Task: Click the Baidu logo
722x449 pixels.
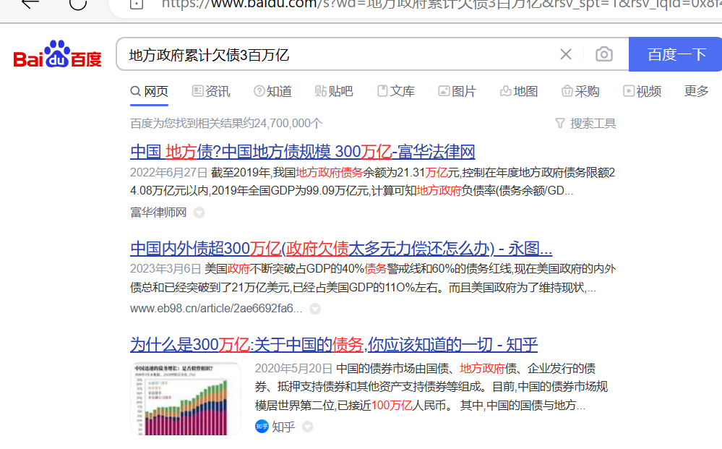Action: point(58,55)
